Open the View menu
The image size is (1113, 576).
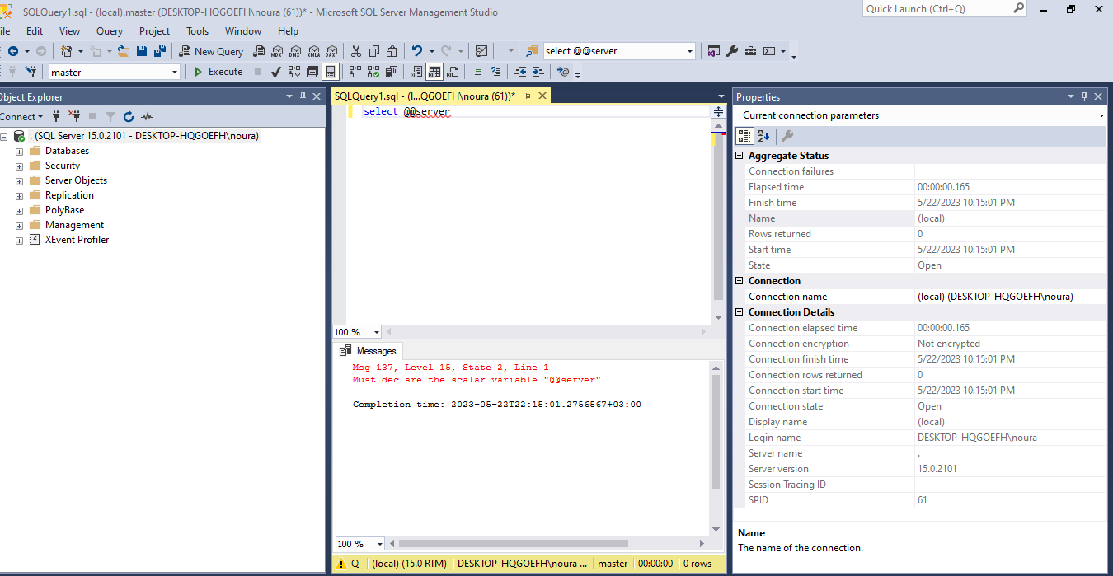pos(70,31)
